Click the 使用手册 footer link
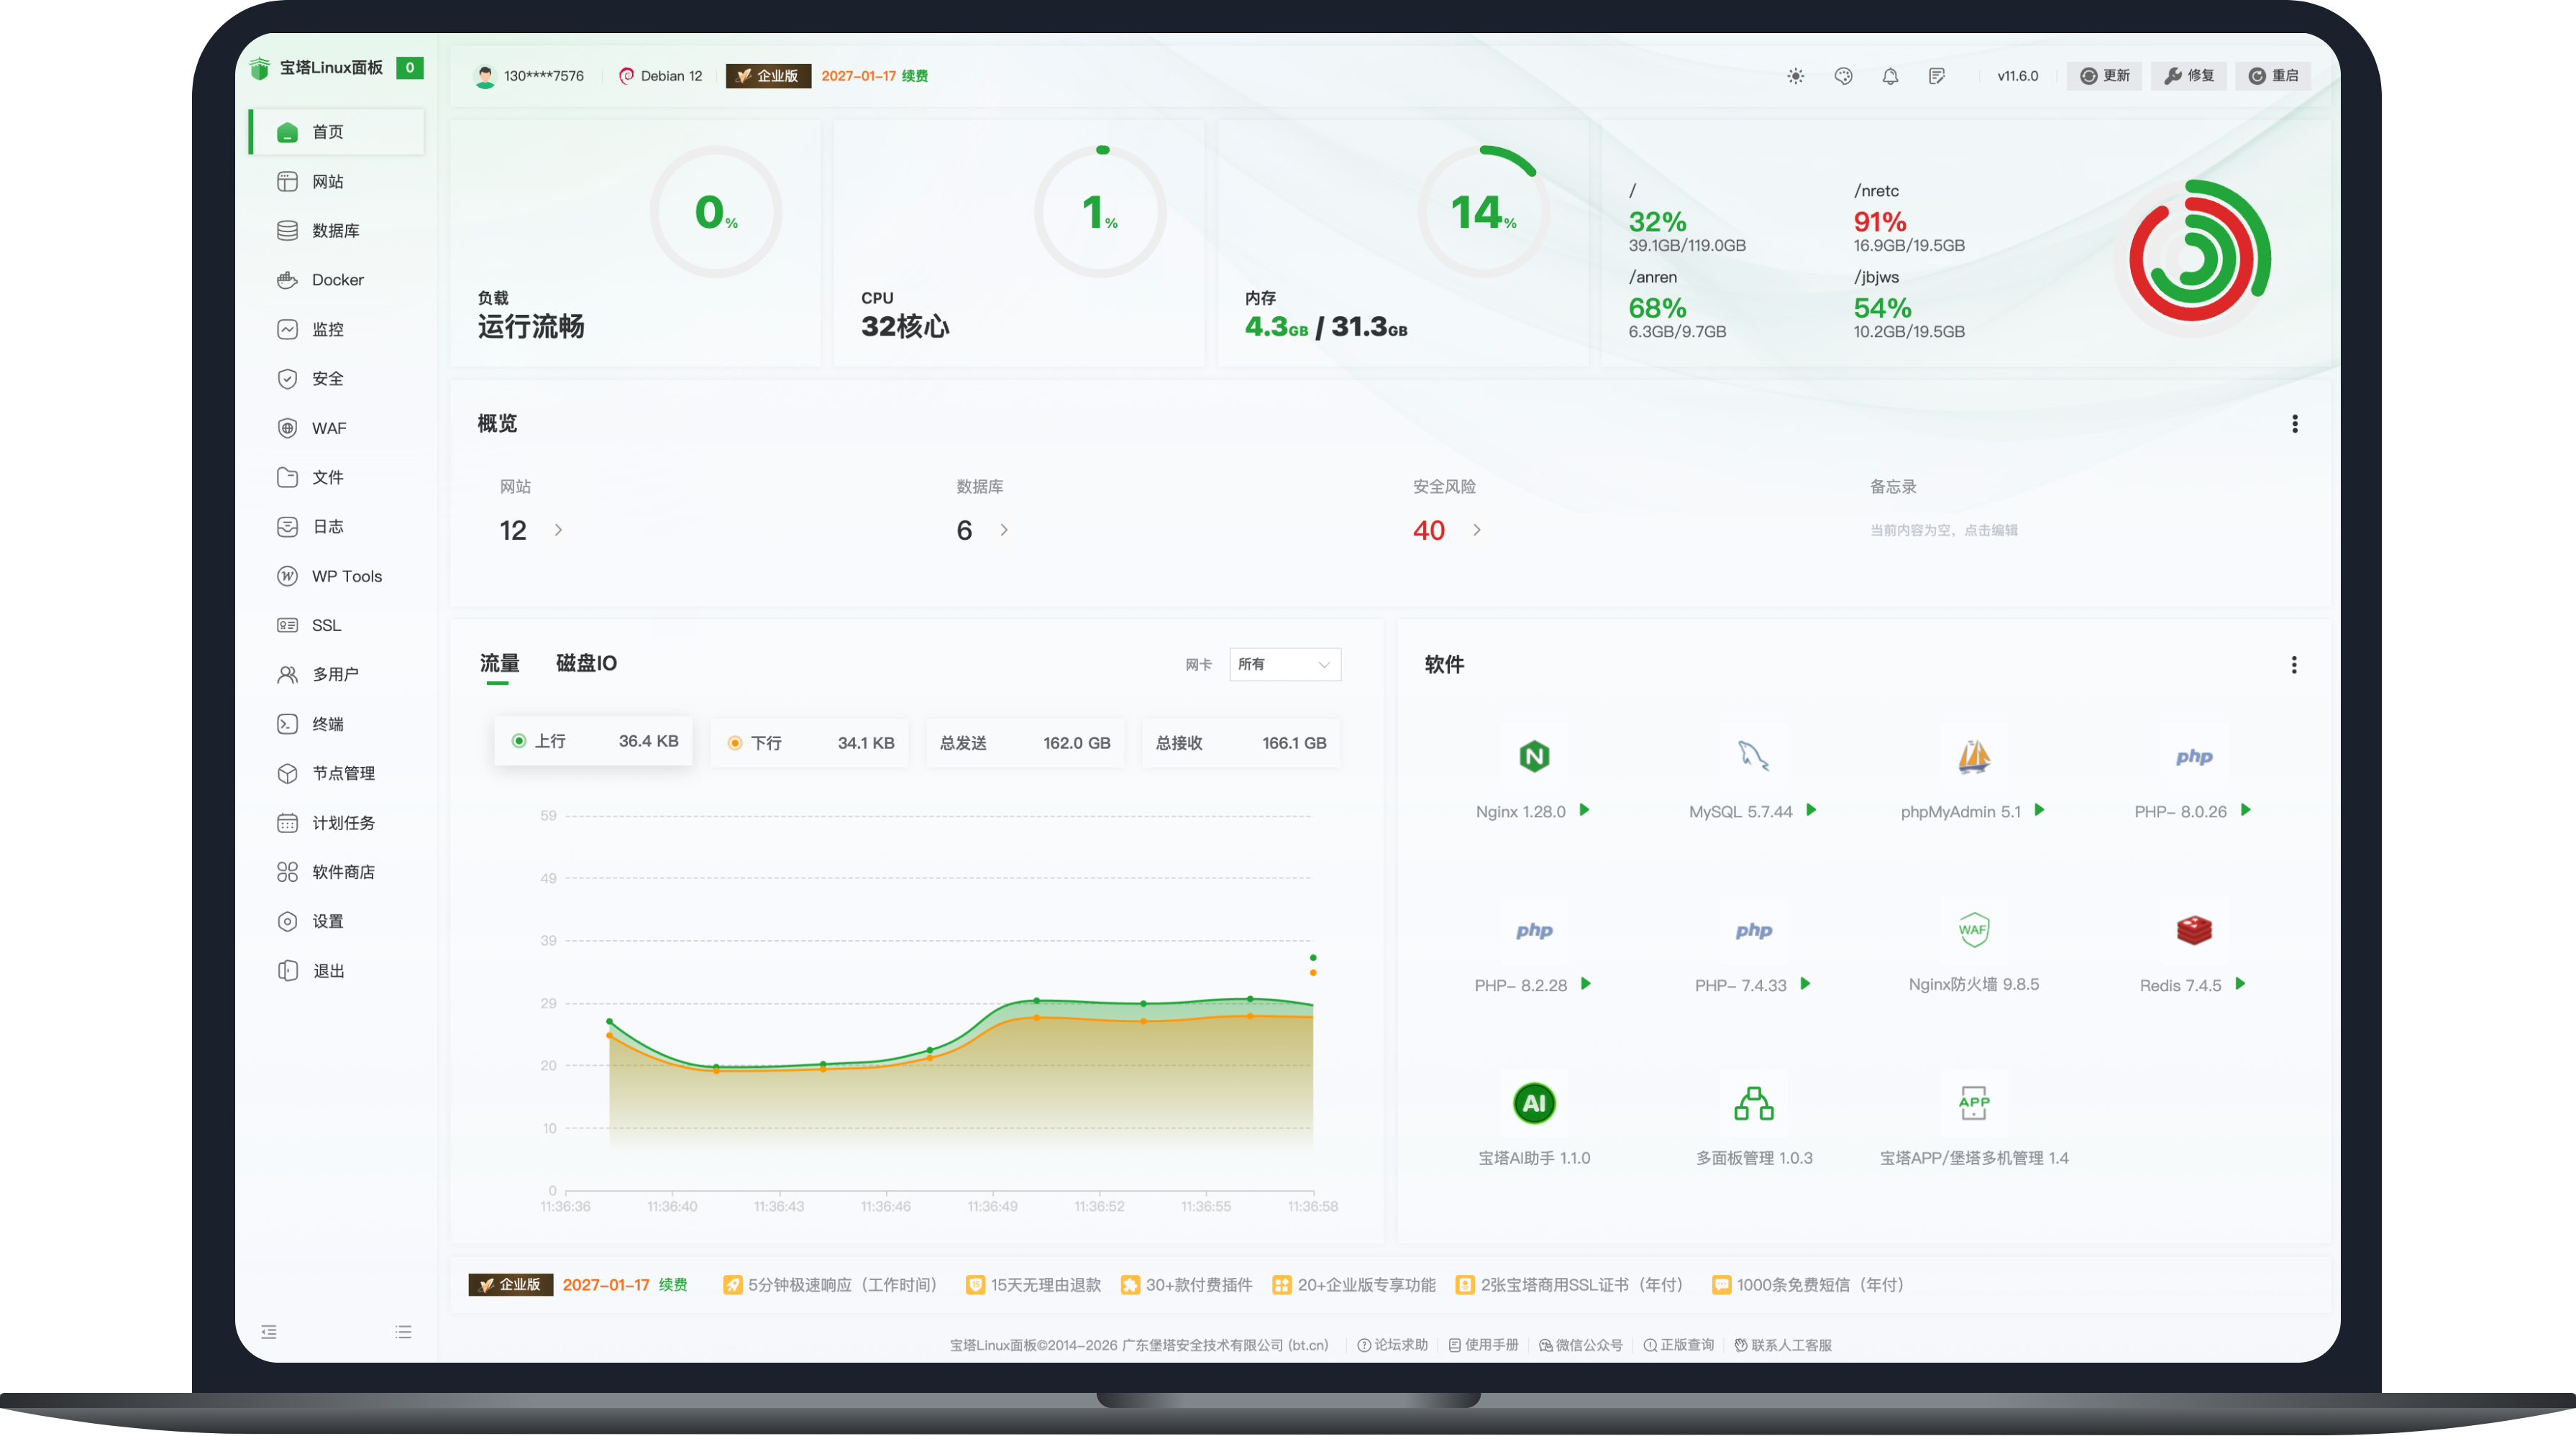The image size is (2576, 1436). (x=1487, y=1344)
